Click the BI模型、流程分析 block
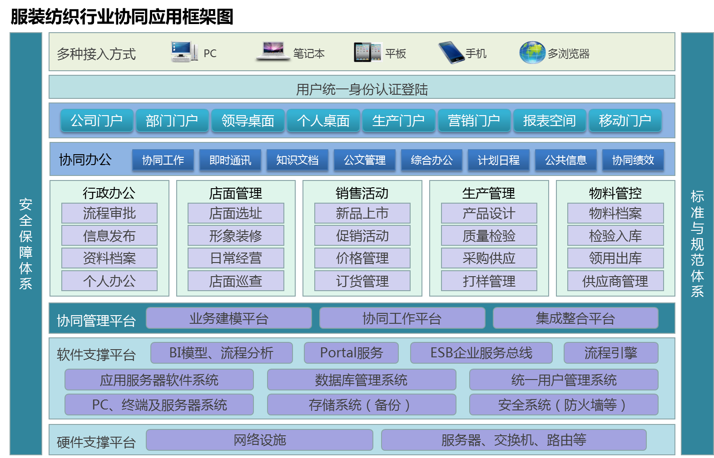The height and width of the screenshot is (458, 714). point(222,353)
